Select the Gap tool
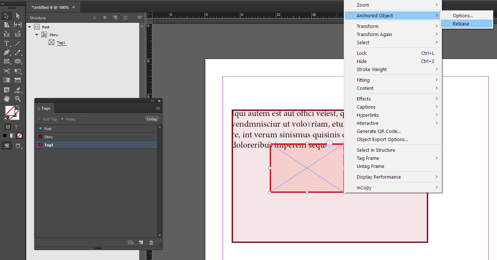The height and width of the screenshot is (260, 497). click(18, 25)
